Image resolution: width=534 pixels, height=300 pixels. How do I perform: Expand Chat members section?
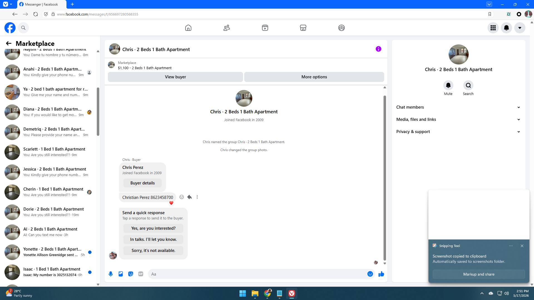pyautogui.click(x=458, y=107)
